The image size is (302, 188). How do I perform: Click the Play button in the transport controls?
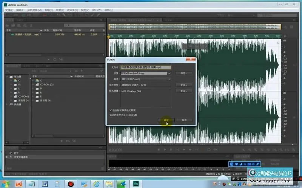click(165, 150)
